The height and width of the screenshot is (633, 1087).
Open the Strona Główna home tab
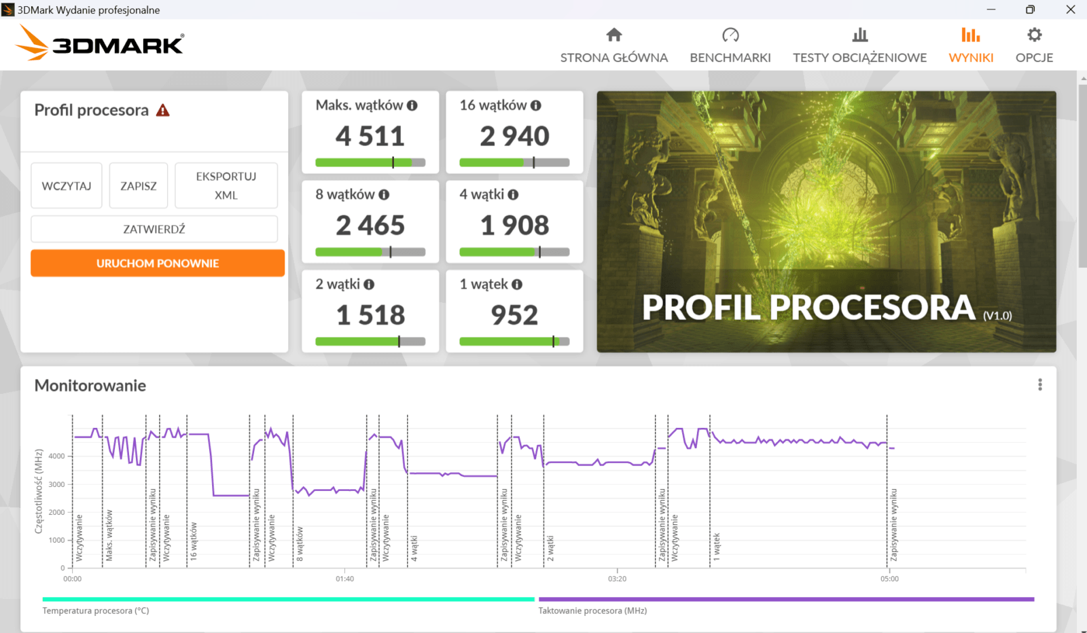click(614, 46)
